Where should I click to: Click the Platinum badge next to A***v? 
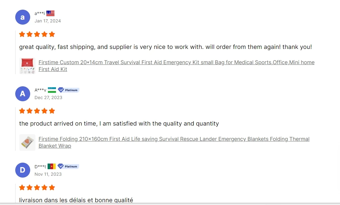[69, 90]
